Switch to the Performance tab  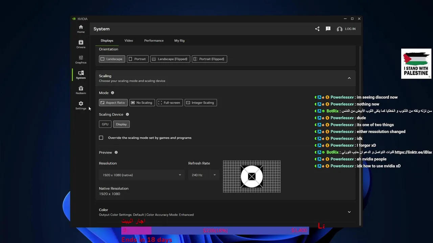(154, 40)
